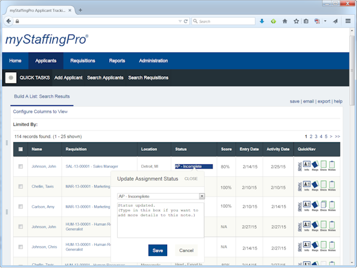Sort by Score column header

(x=226, y=149)
